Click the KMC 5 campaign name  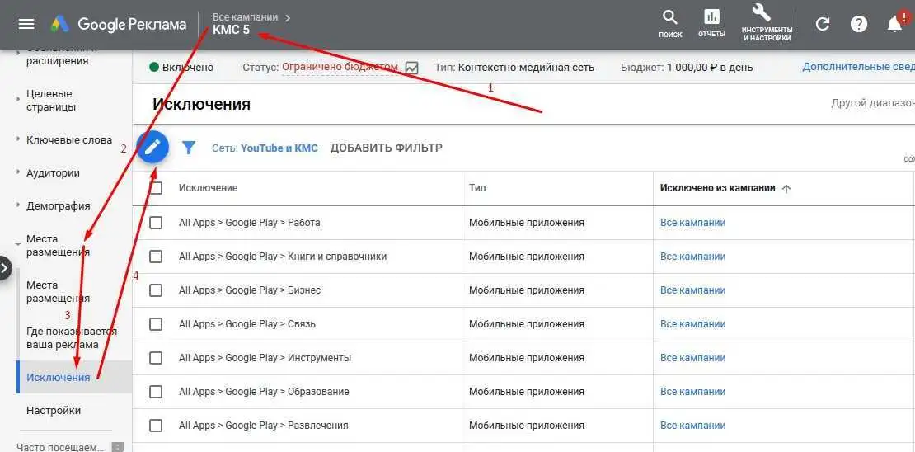[231, 31]
